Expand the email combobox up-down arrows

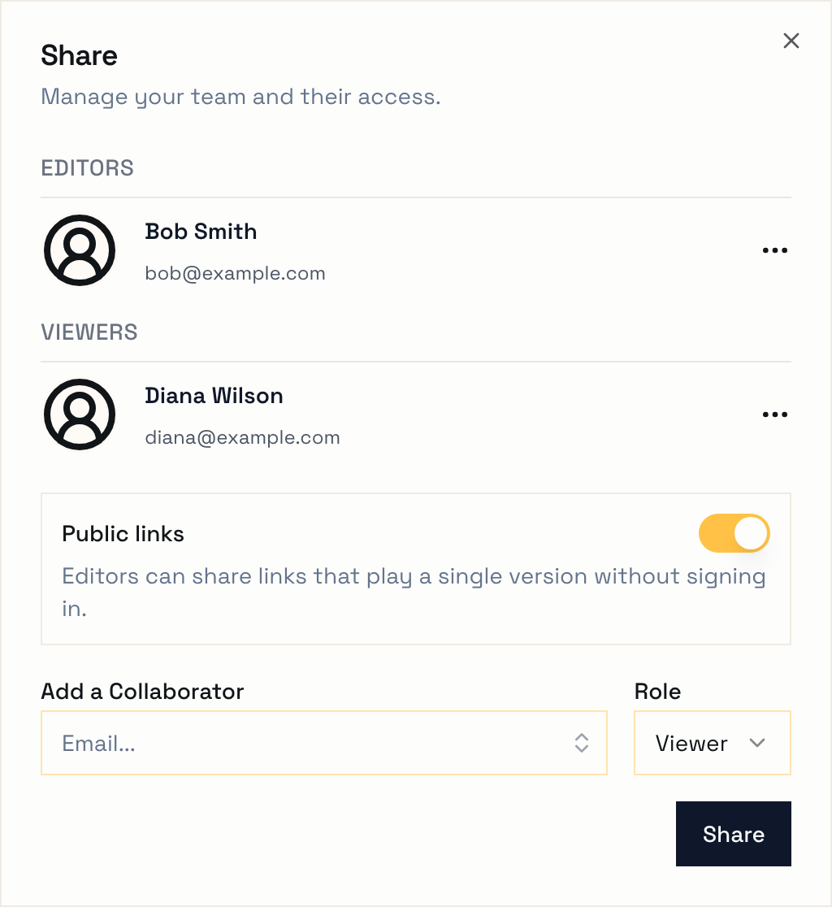[x=582, y=743]
